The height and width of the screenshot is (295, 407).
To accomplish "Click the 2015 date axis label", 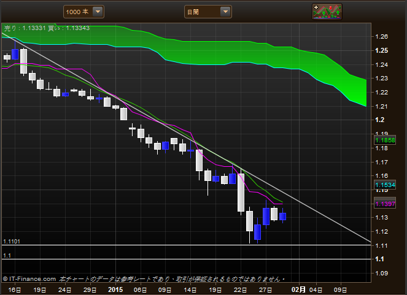I will coord(115,289).
